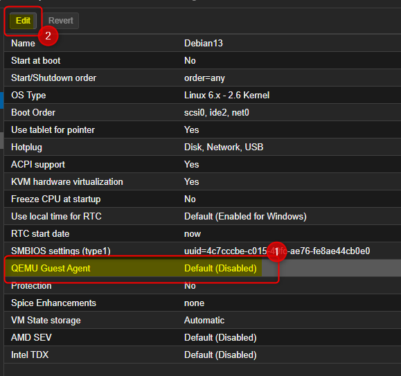Select the Spice Enhancements row
401x376 pixels.
click(x=202, y=303)
